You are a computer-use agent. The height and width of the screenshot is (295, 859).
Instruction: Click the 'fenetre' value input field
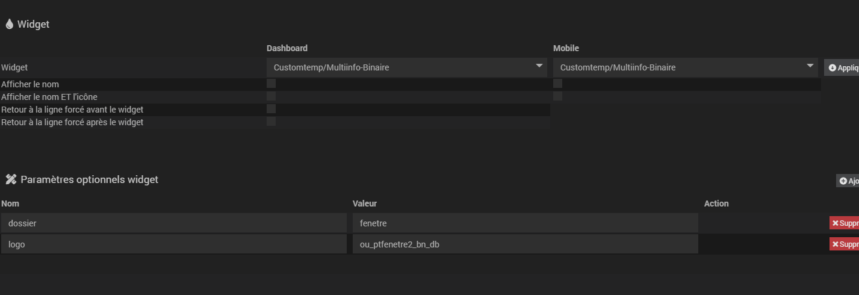click(x=525, y=223)
